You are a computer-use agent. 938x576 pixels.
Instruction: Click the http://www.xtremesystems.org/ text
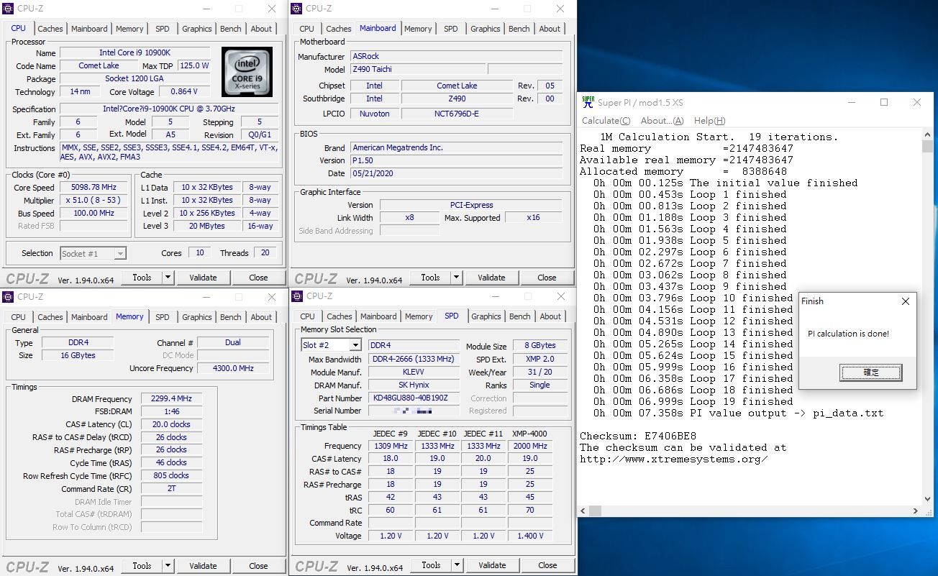(x=673, y=459)
